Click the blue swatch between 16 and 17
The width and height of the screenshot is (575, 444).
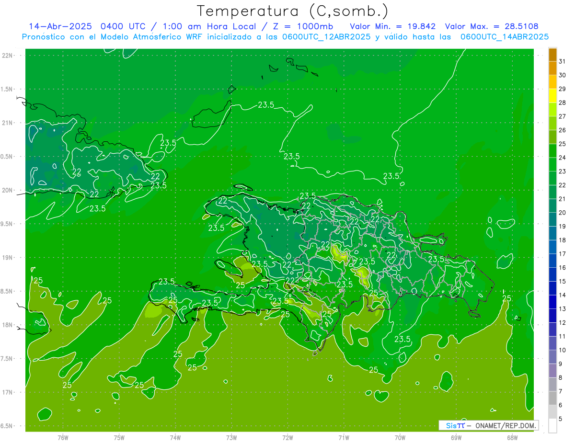[x=552, y=261]
